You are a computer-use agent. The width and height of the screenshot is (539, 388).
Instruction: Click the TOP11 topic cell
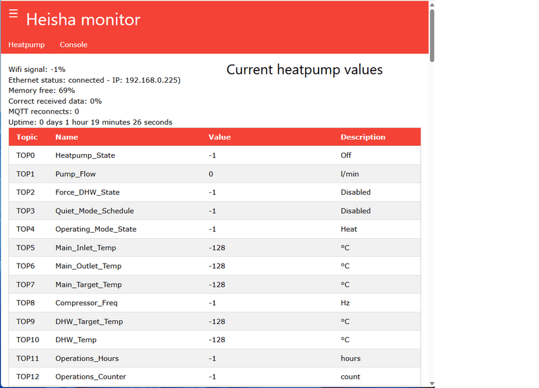(28, 358)
